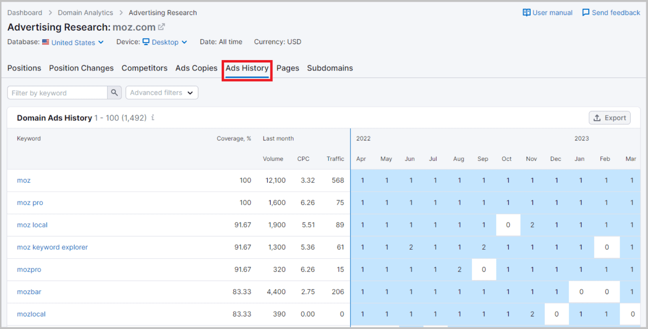Focus the Filter by keyword field

tap(58, 93)
